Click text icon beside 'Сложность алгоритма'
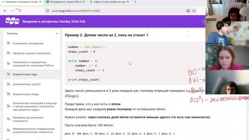The width and height of the screenshot is (249, 140). 9,43
